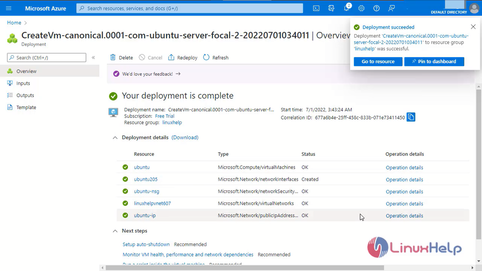This screenshot has width=482, height=271.
Task: Click the horizontal scrollbar right arrow
Action: [472, 268]
